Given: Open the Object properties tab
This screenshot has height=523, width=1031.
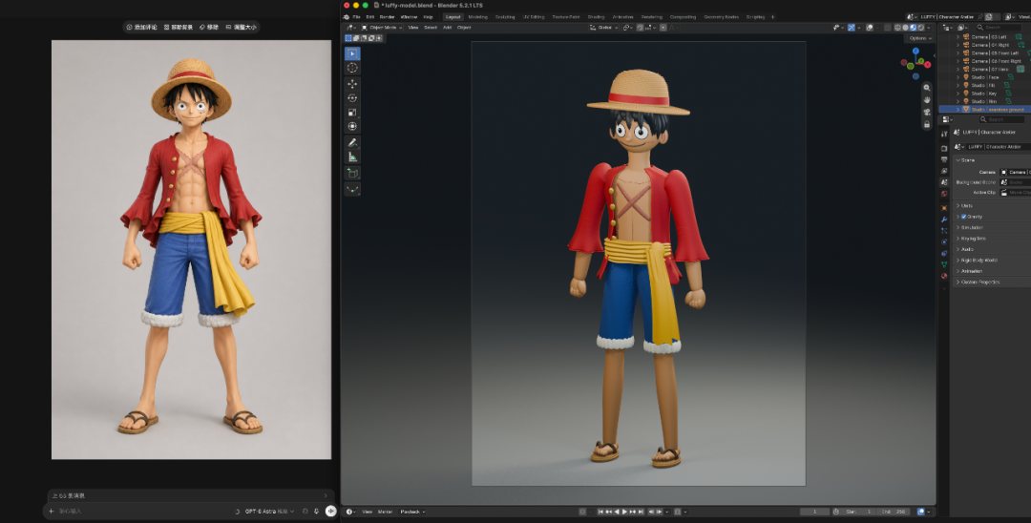Looking at the screenshot, I should pyautogui.click(x=944, y=208).
